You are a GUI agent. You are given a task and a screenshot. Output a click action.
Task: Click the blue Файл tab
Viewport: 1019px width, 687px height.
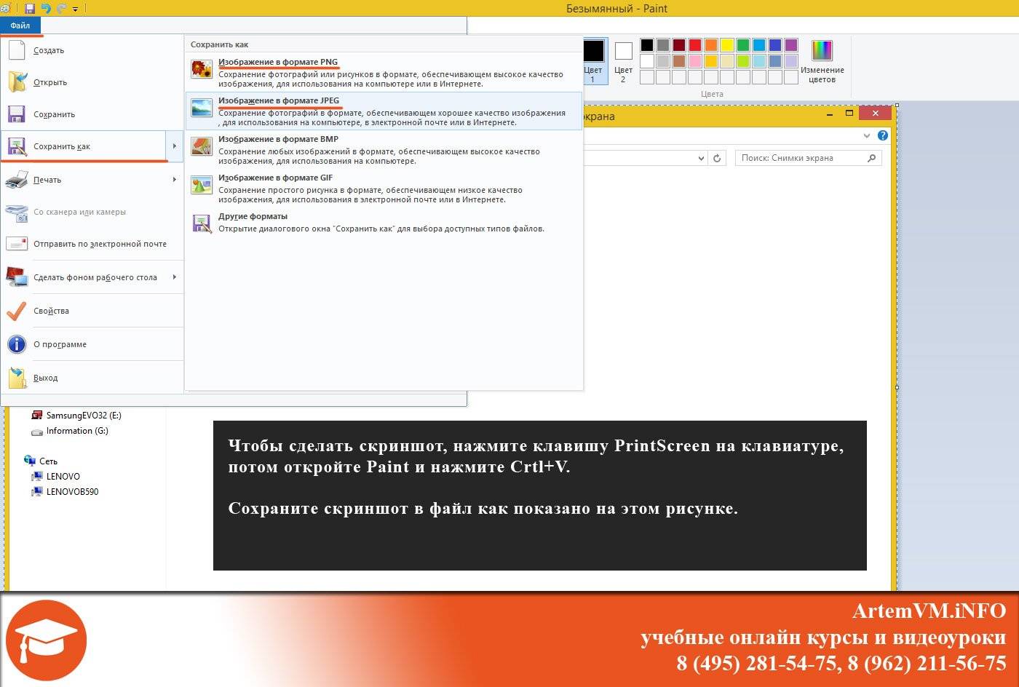coord(20,25)
